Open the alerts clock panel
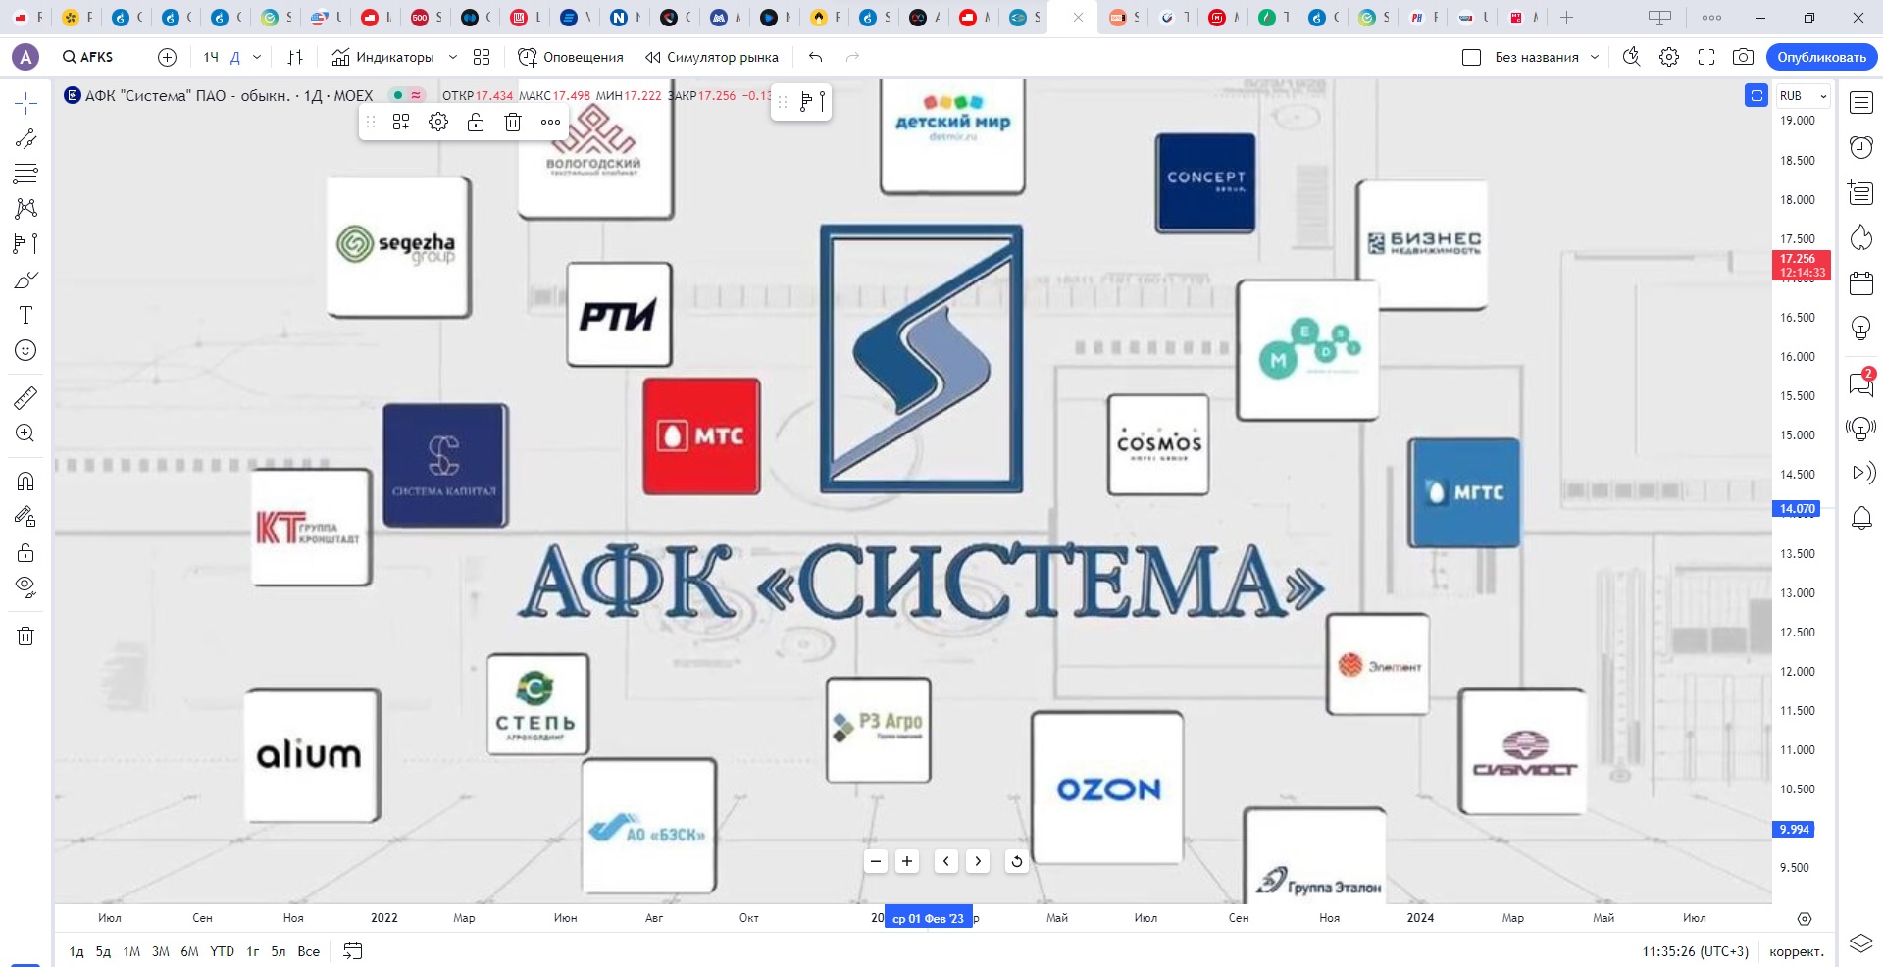 point(1861,147)
